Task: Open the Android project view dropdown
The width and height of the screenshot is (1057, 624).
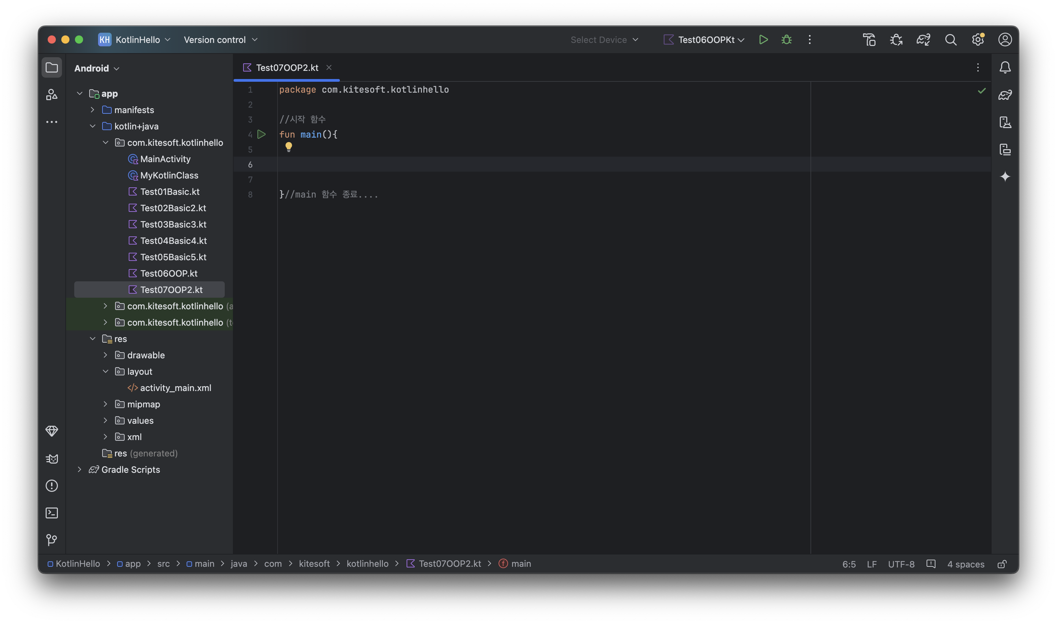Action: 97,68
